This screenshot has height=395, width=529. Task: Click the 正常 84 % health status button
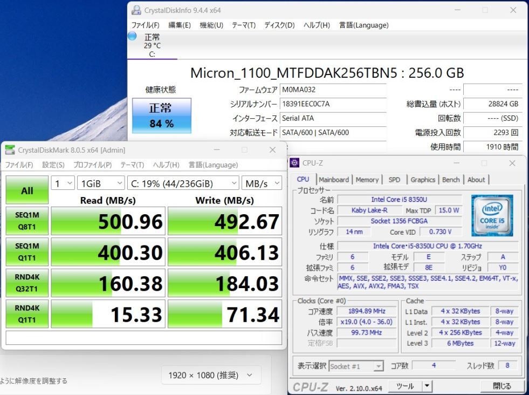[x=162, y=115]
